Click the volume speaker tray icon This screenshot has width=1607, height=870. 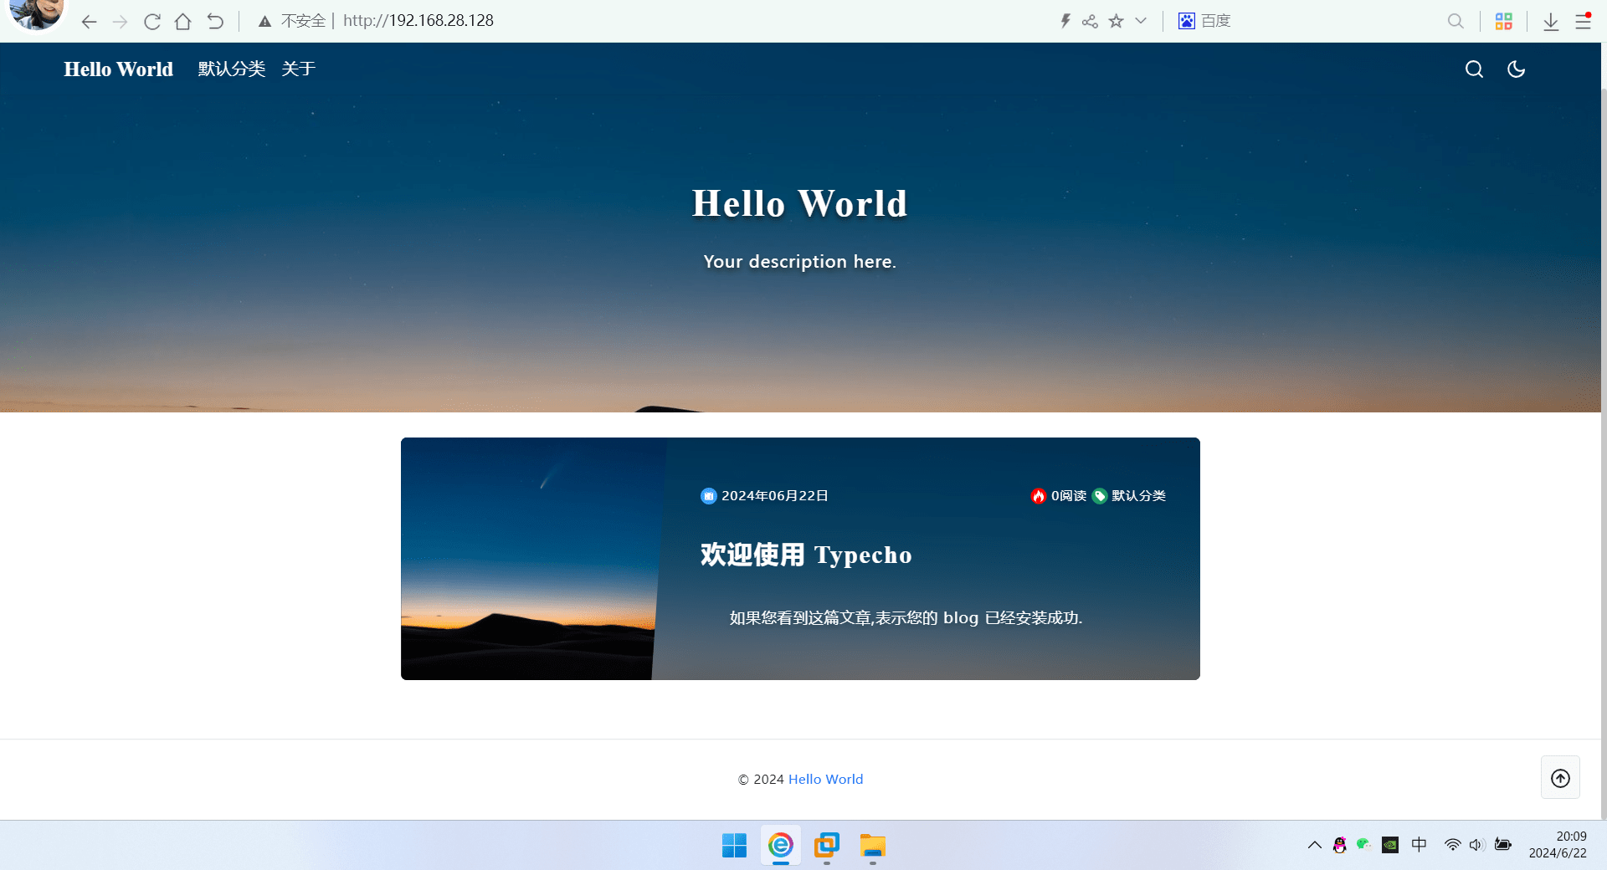coord(1476,845)
